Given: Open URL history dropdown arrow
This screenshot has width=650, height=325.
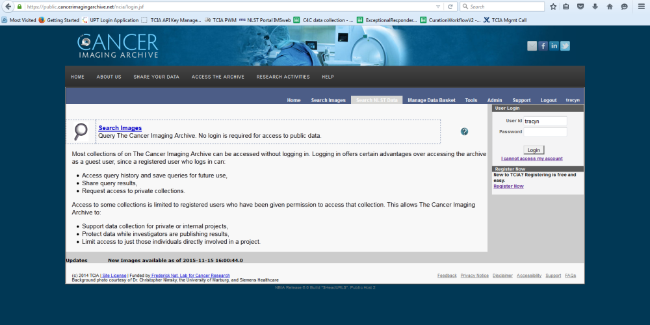Looking at the screenshot, I should (x=438, y=6).
